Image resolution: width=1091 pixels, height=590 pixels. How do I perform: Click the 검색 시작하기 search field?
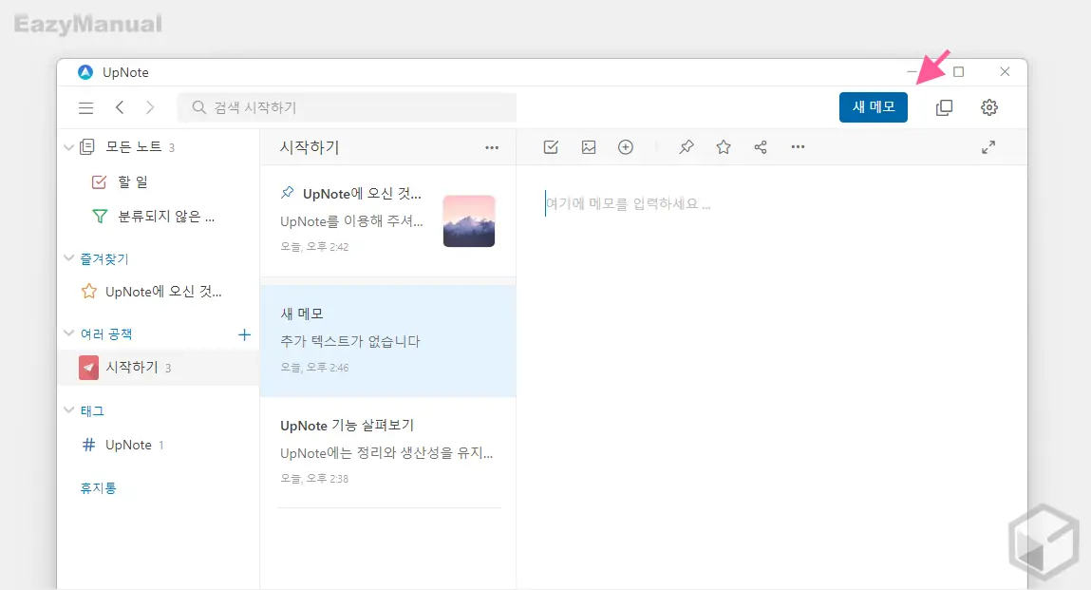pyautogui.click(x=347, y=107)
